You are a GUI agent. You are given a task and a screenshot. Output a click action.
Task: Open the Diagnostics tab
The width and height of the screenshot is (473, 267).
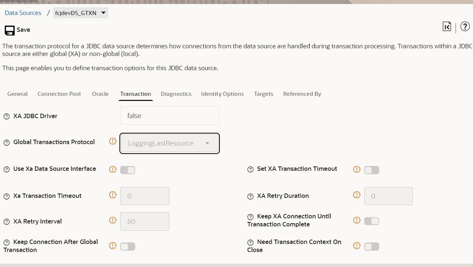176,94
